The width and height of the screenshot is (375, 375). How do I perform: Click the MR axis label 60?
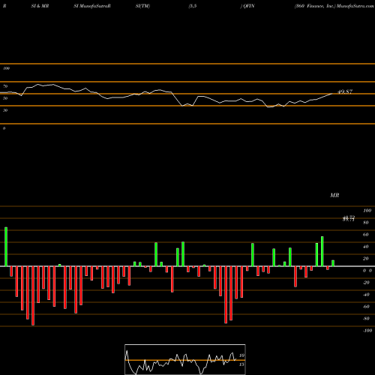[366, 235]
